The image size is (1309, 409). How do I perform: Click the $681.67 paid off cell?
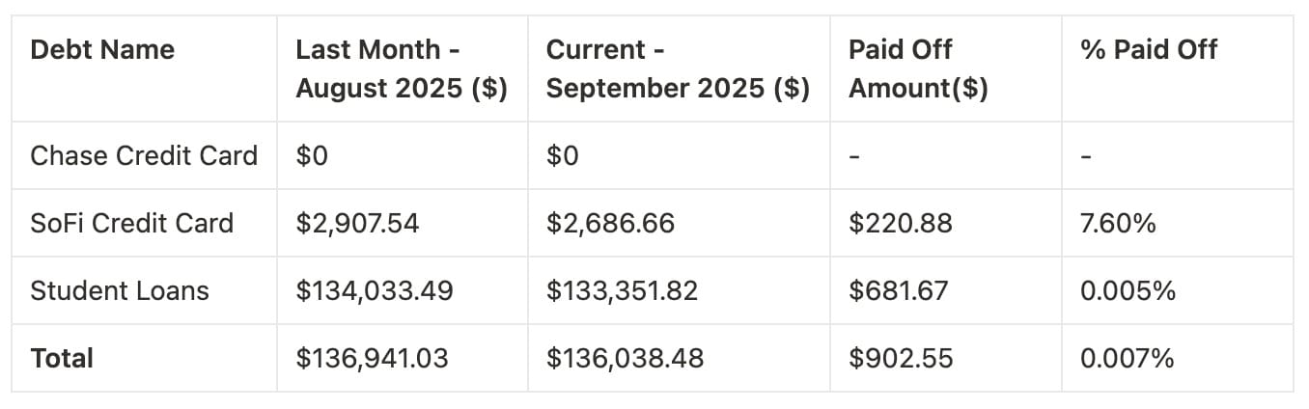click(899, 290)
